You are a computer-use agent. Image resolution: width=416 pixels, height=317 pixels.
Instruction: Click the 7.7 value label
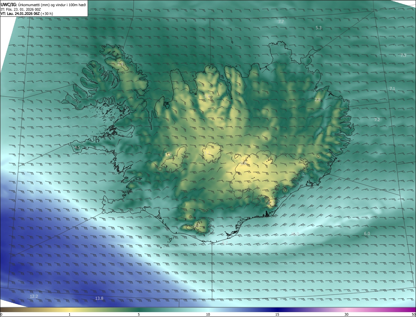pyautogui.click(x=281, y=22)
